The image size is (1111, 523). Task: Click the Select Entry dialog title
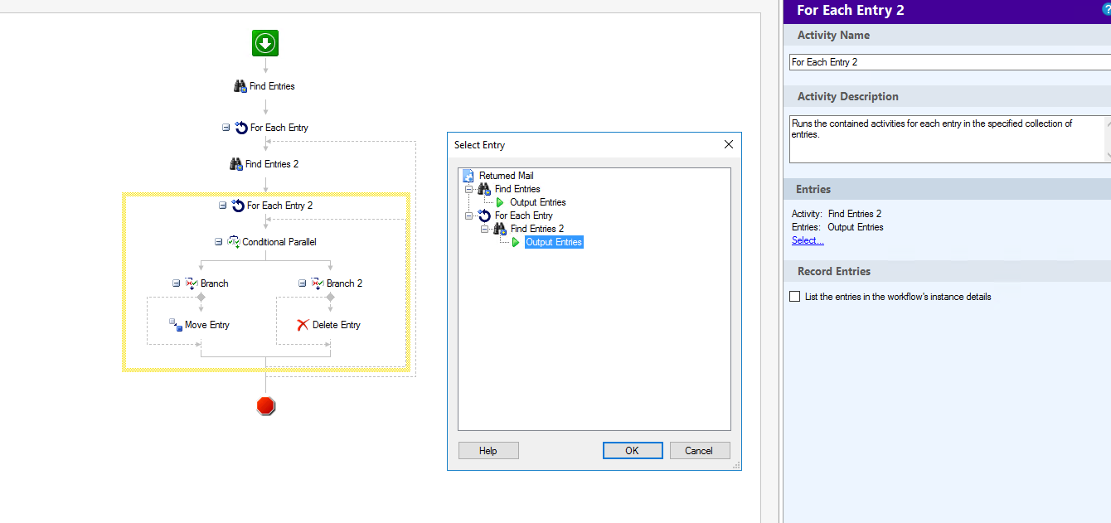tap(479, 145)
